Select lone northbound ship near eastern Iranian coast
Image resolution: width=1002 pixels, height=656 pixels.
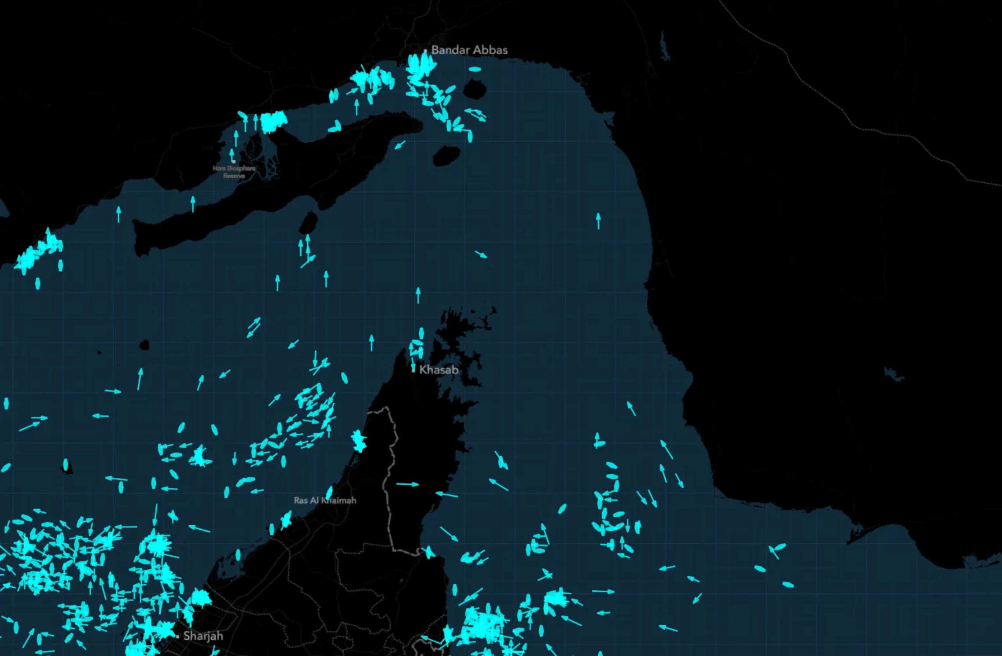coord(598,221)
